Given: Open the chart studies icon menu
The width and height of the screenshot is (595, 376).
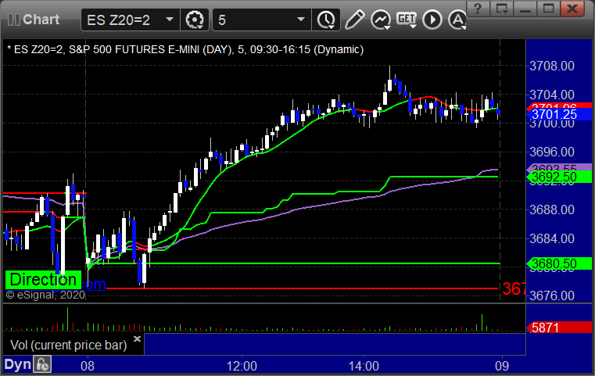Looking at the screenshot, I should click(x=381, y=20).
